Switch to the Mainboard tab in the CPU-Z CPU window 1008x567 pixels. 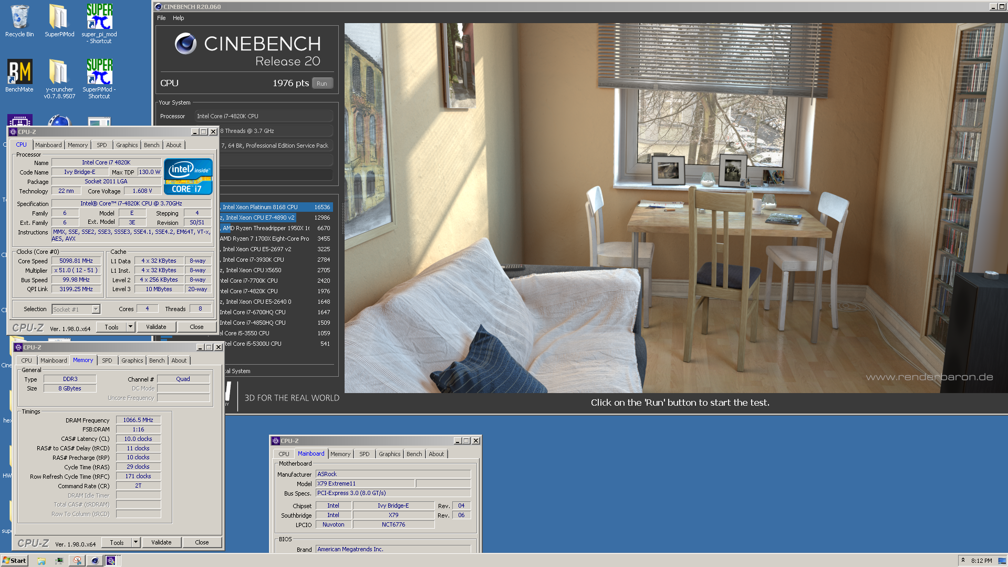coord(49,145)
